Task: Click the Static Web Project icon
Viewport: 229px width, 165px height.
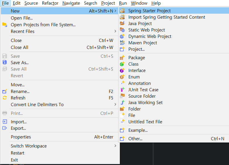Action: click(122, 30)
